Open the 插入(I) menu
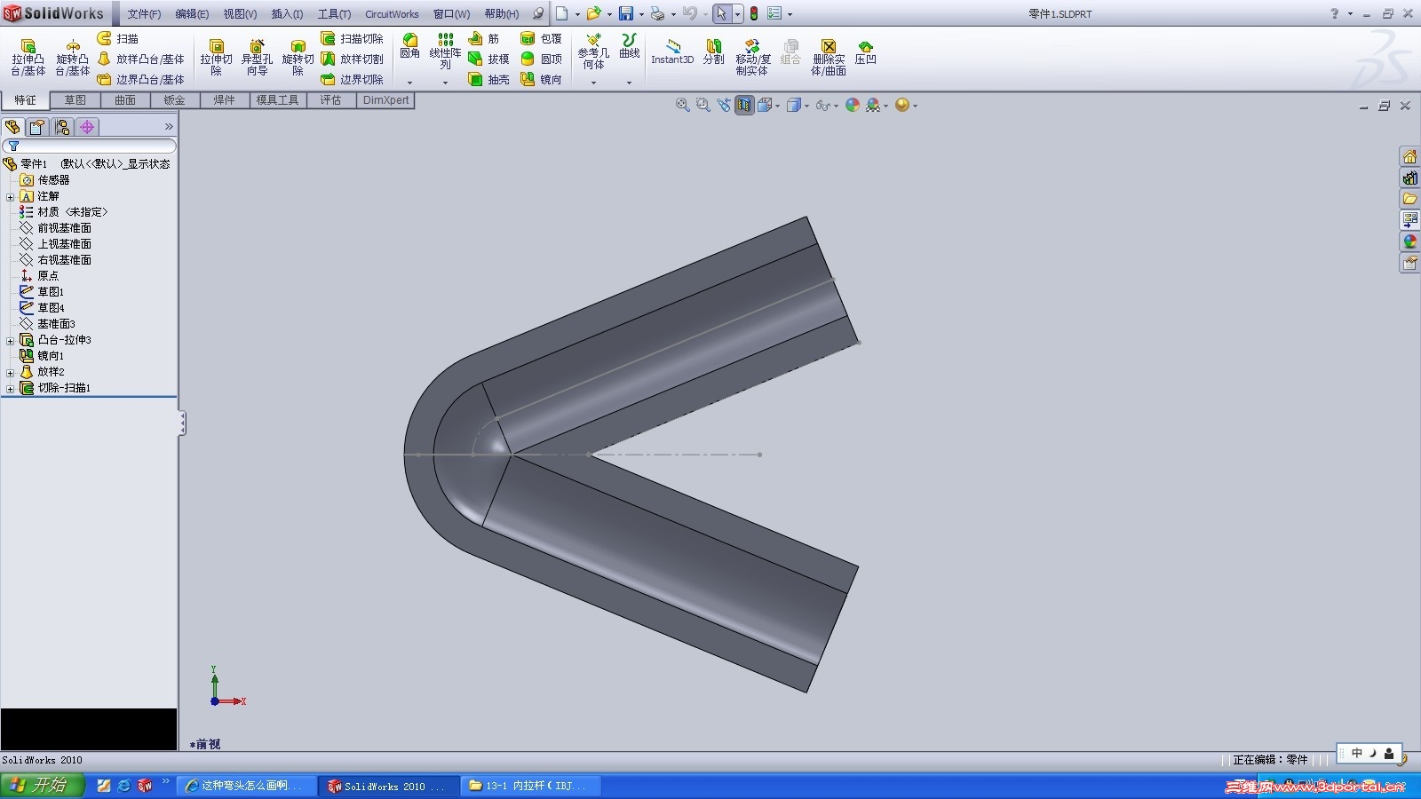 287,14
